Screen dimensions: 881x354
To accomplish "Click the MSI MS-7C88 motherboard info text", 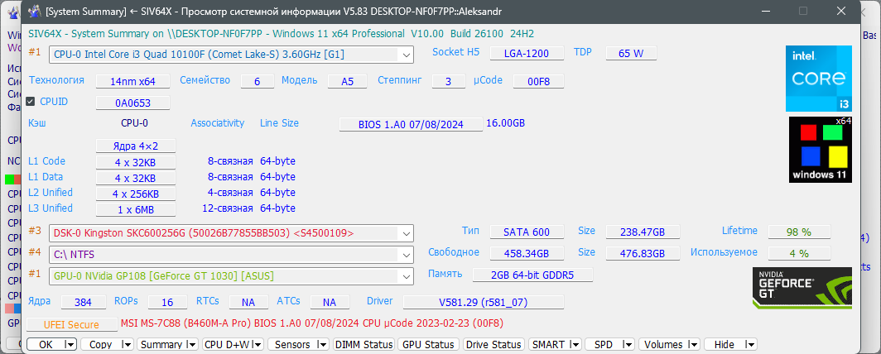I will (x=312, y=323).
